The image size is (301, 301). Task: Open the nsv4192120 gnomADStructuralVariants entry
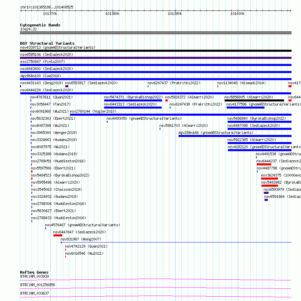(x=264, y=147)
